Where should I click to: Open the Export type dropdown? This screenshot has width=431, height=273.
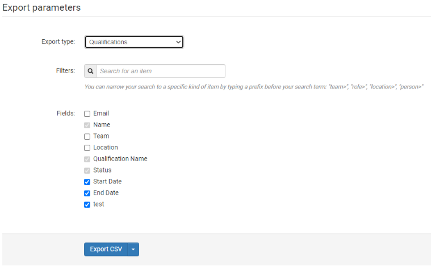tap(134, 42)
